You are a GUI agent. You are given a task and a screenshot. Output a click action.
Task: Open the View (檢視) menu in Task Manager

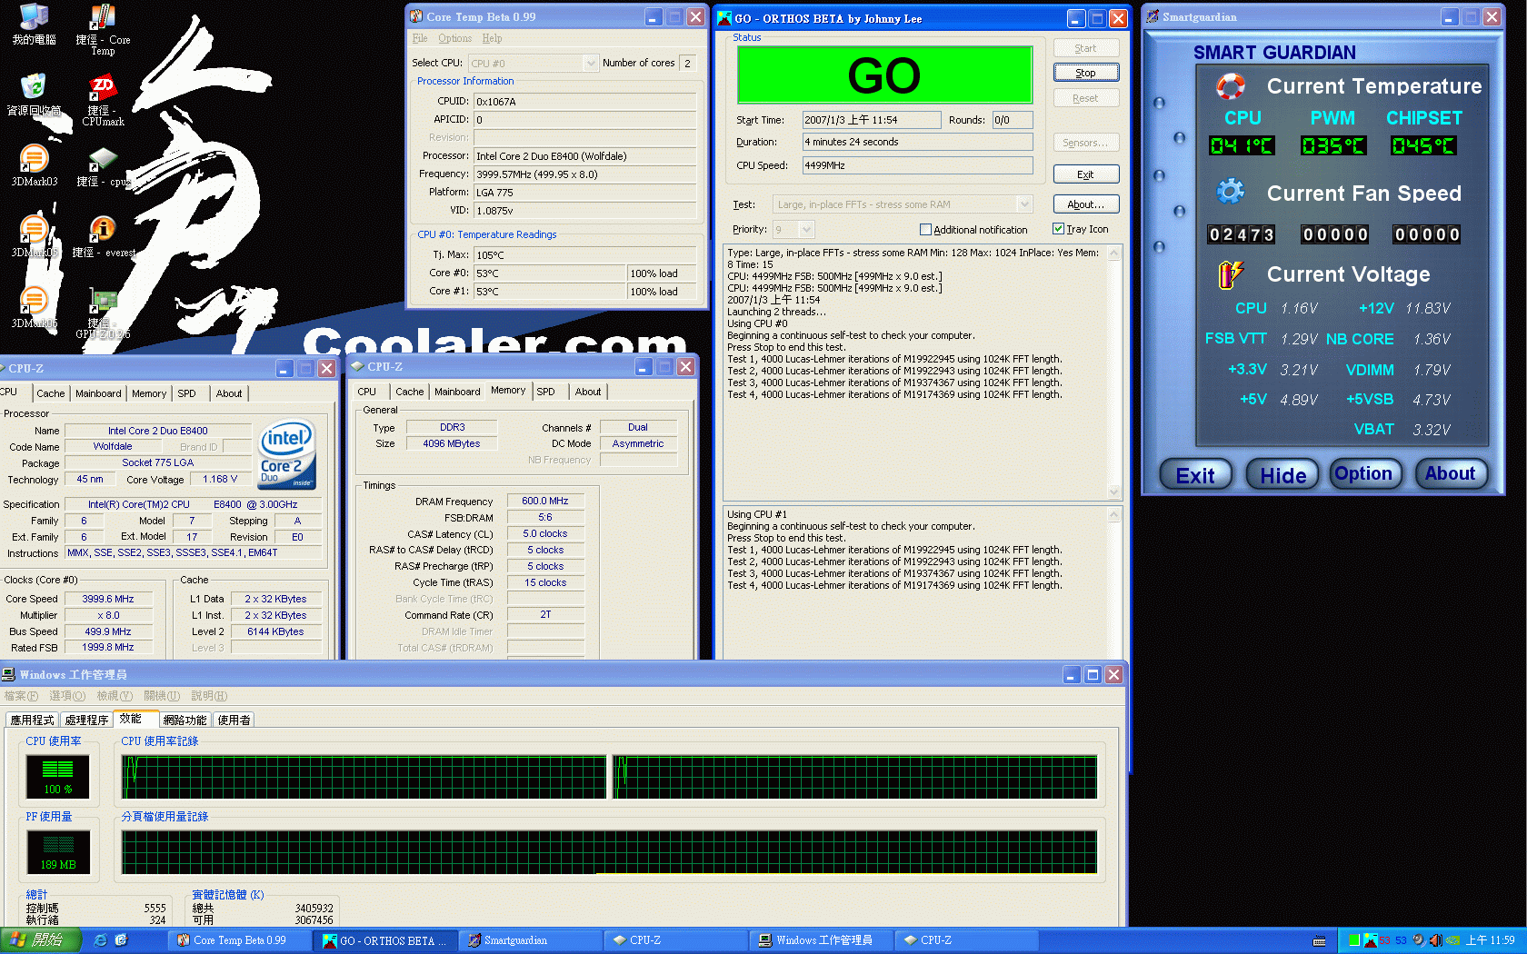click(x=115, y=696)
